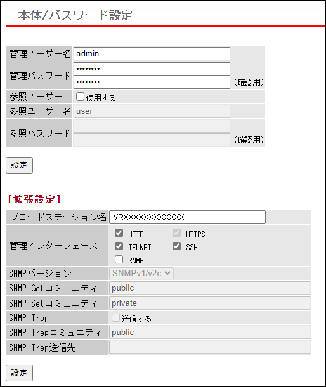The width and height of the screenshot is (326, 387).
Task: Click the SNMP Trap送信先 field
Action: (209, 348)
